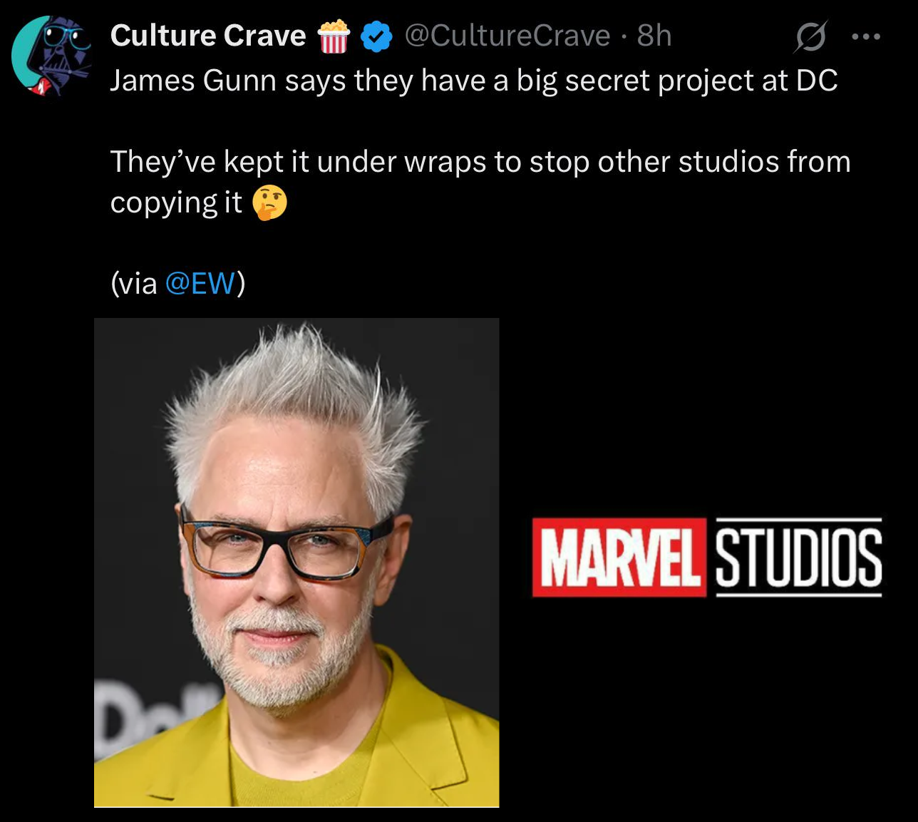
Task: Open the three-dot more options menu
Action: point(866,36)
